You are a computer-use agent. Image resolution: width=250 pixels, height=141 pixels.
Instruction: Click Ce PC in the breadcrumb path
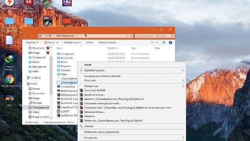pyautogui.click(x=48, y=36)
